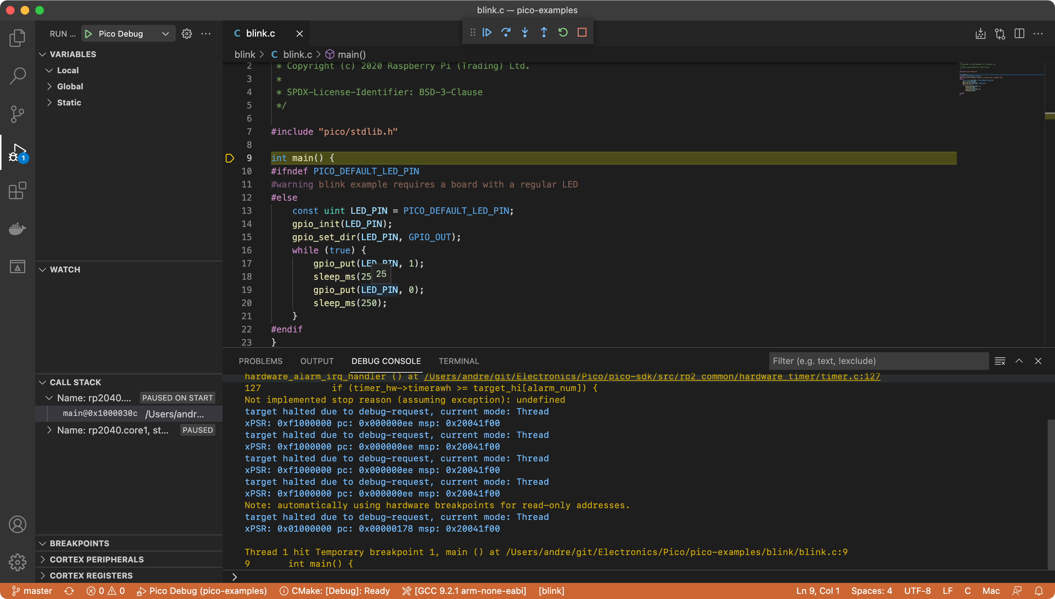The width and height of the screenshot is (1055, 599).
Task: Click the Continue debug button
Action: coord(487,33)
